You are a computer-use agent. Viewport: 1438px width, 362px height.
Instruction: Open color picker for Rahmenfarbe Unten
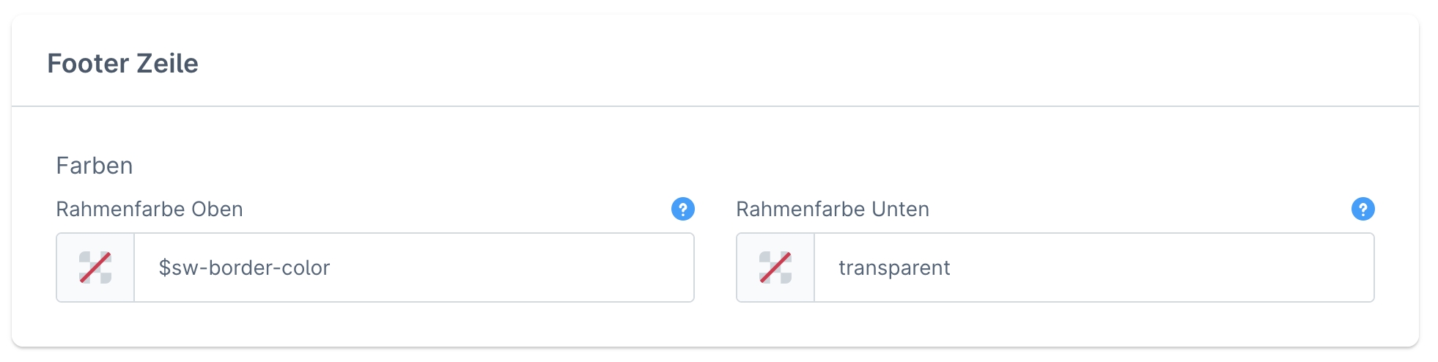tap(775, 267)
